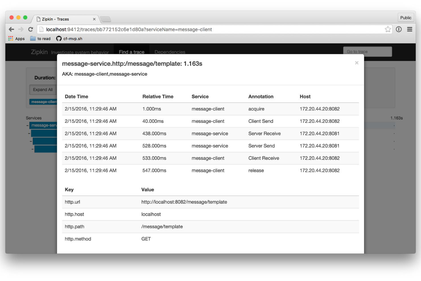
Task: Select the 'acquire' annotation cell
Action: [x=256, y=109]
